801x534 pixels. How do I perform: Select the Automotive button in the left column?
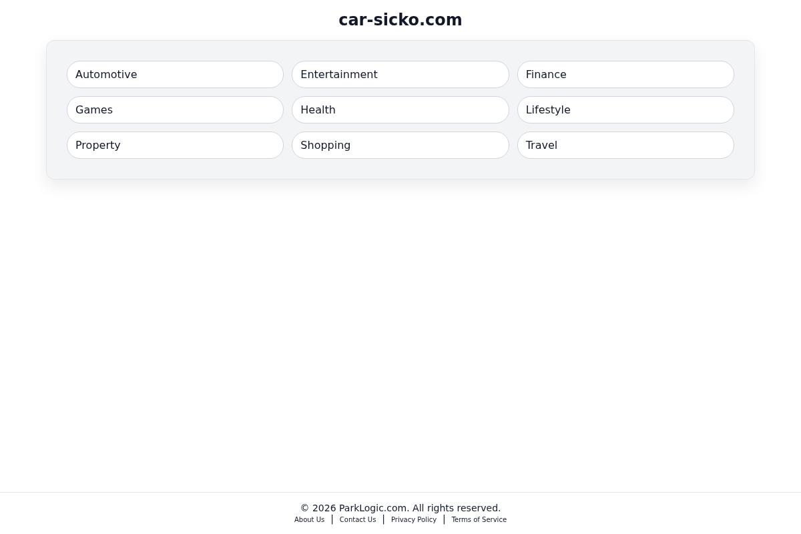(x=175, y=74)
